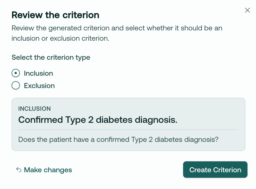Click the Inclusion option label text
The image size is (256, 189).
pos(39,73)
